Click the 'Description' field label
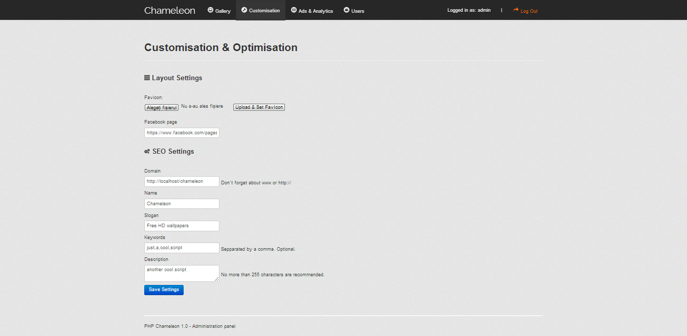The width and height of the screenshot is (687, 336). click(x=157, y=259)
